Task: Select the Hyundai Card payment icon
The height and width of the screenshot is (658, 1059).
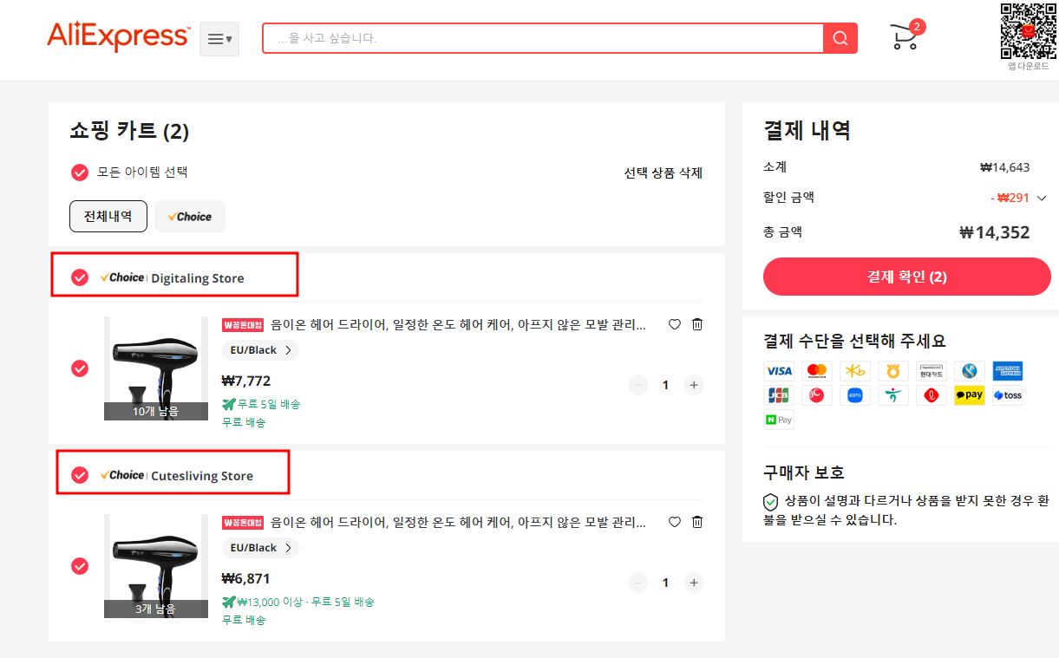Action: pos(932,371)
